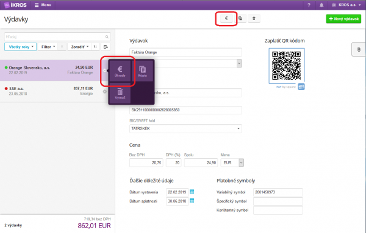Open settings gear next to KROS a.s.
The width and height of the screenshot is (366, 233).
click(334, 5)
